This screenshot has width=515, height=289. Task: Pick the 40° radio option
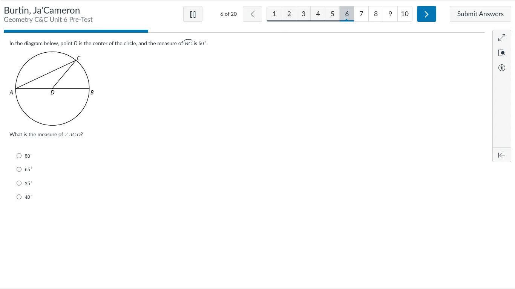(x=19, y=197)
